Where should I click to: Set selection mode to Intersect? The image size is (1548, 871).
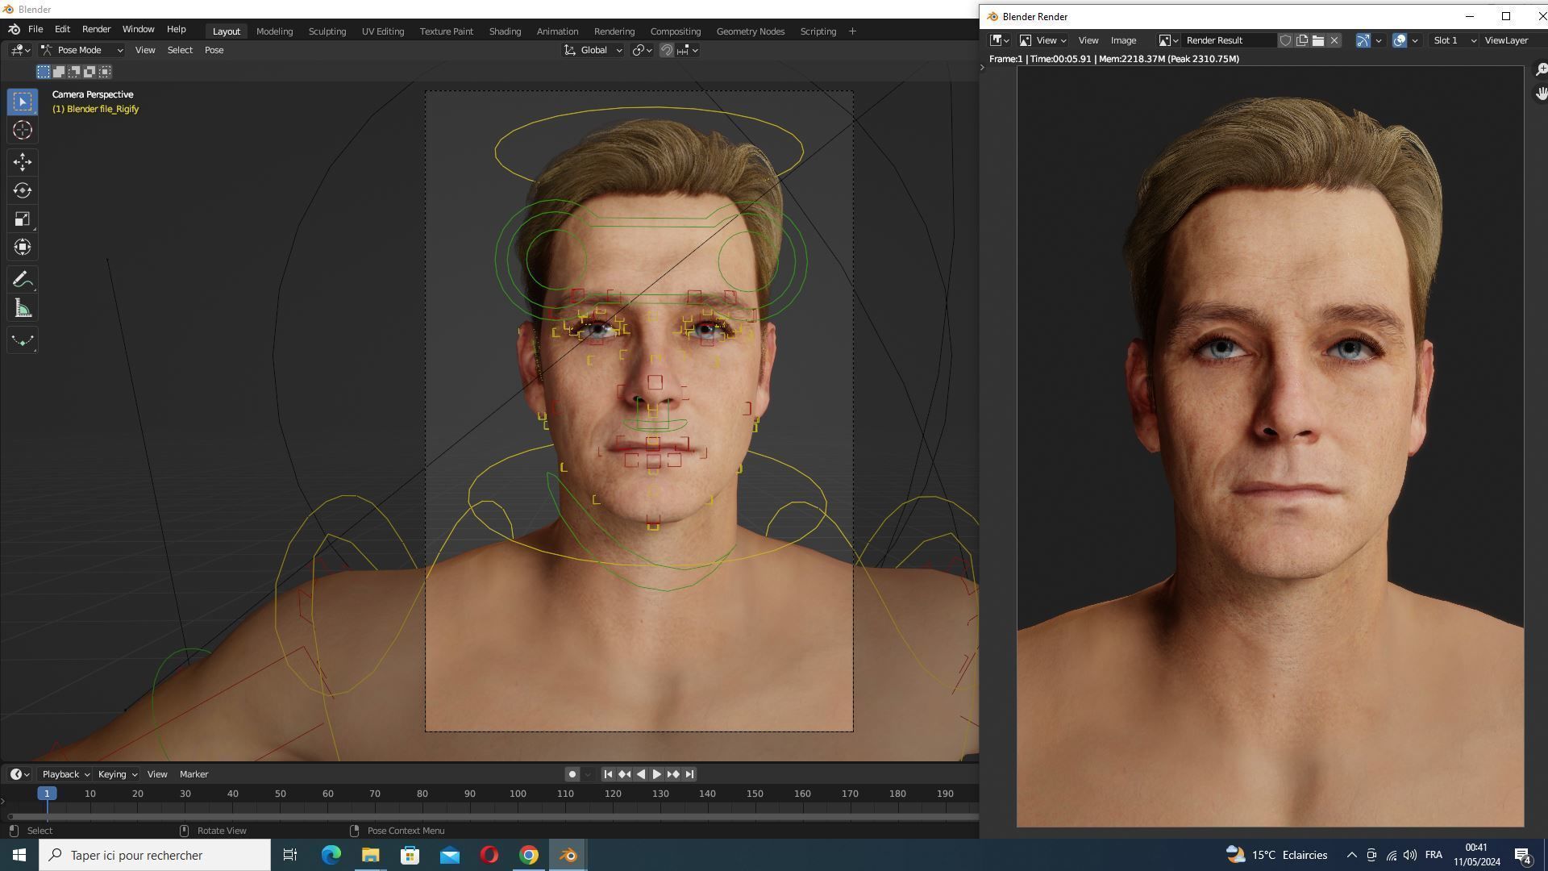pos(105,72)
